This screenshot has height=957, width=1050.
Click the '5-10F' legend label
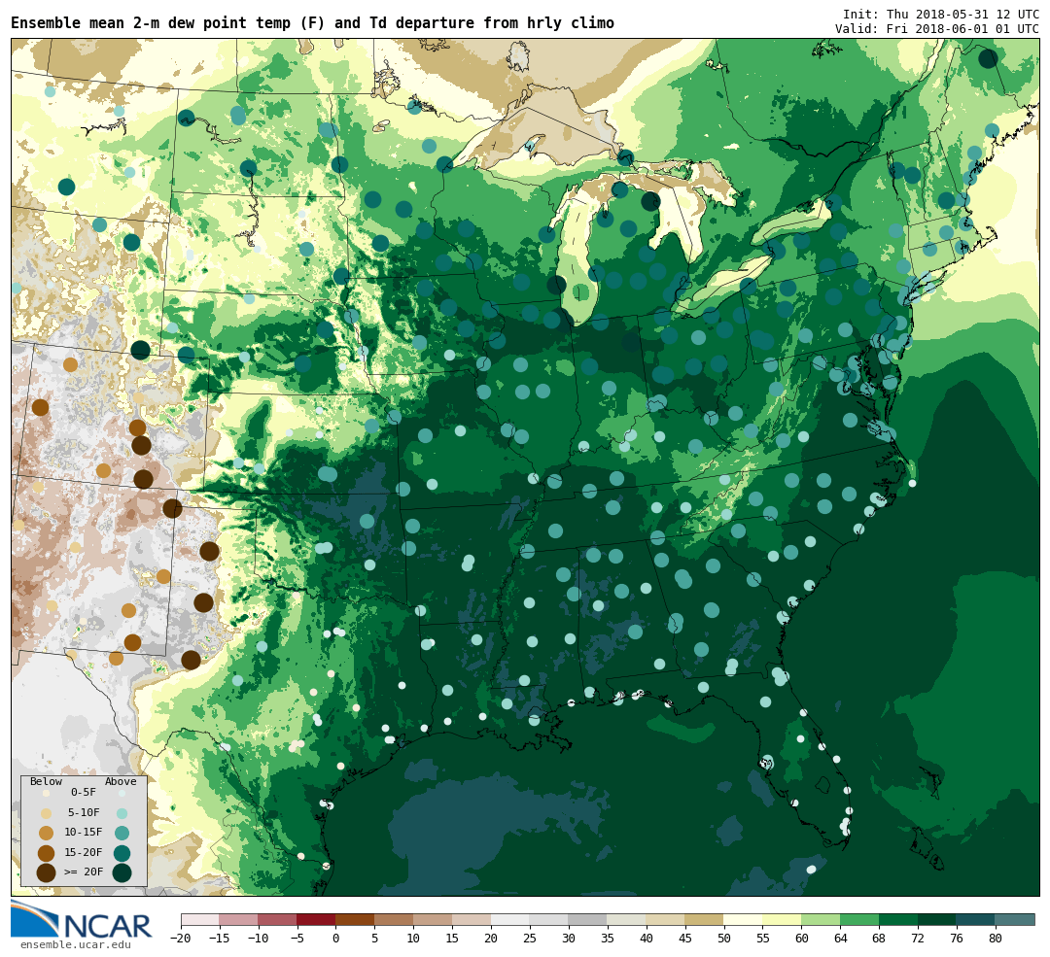[x=84, y=812]
